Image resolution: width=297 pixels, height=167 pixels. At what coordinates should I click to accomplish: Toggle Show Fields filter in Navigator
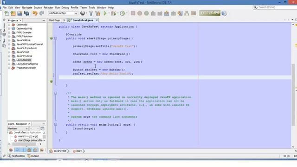pos(17,150)
